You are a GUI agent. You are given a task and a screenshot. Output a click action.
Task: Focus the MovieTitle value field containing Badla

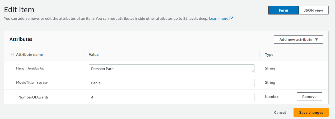(x=171, y=83)
